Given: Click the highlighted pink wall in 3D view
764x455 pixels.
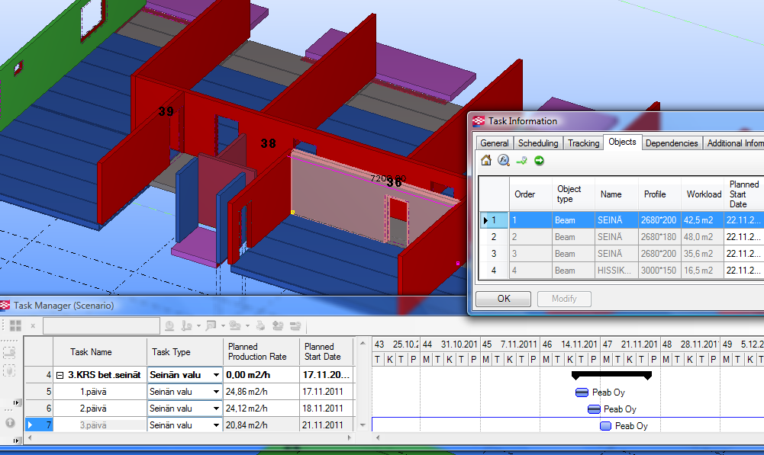Looking at the screenshot, I should (341, 200).
